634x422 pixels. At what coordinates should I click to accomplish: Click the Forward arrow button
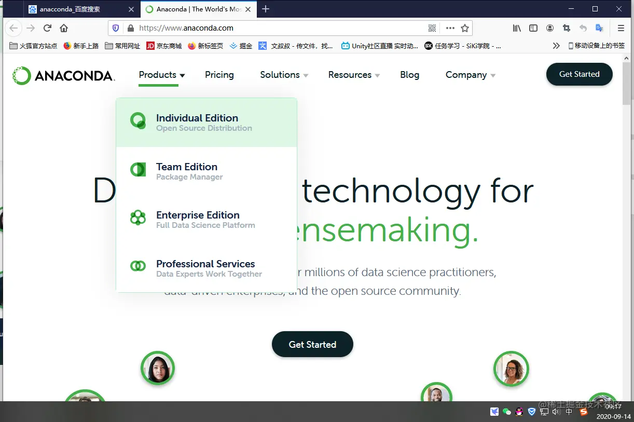click(x=31, y=28)
